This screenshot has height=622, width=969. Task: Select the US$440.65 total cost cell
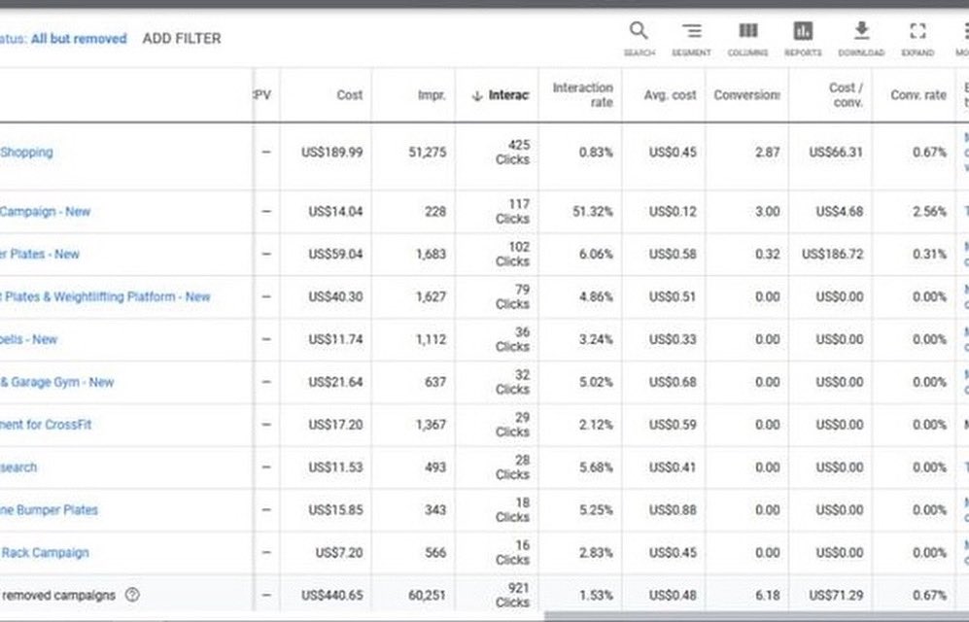point(331,595)
